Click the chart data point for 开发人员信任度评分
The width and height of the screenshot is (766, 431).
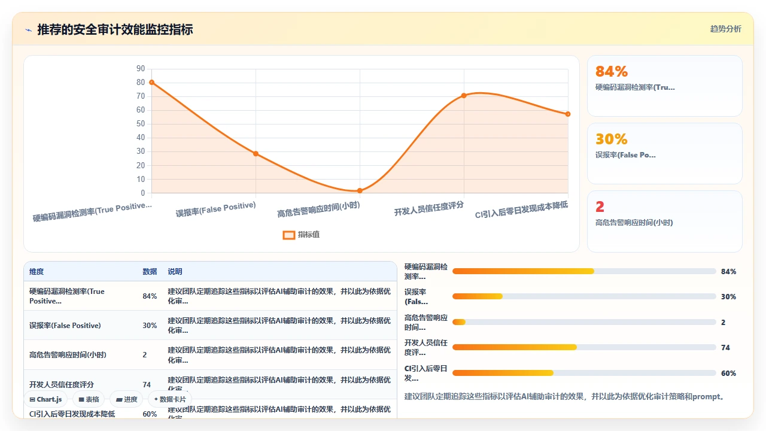coord(464,96)
